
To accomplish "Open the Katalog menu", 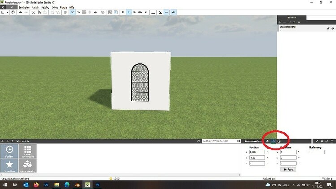I will click(45, 7).
